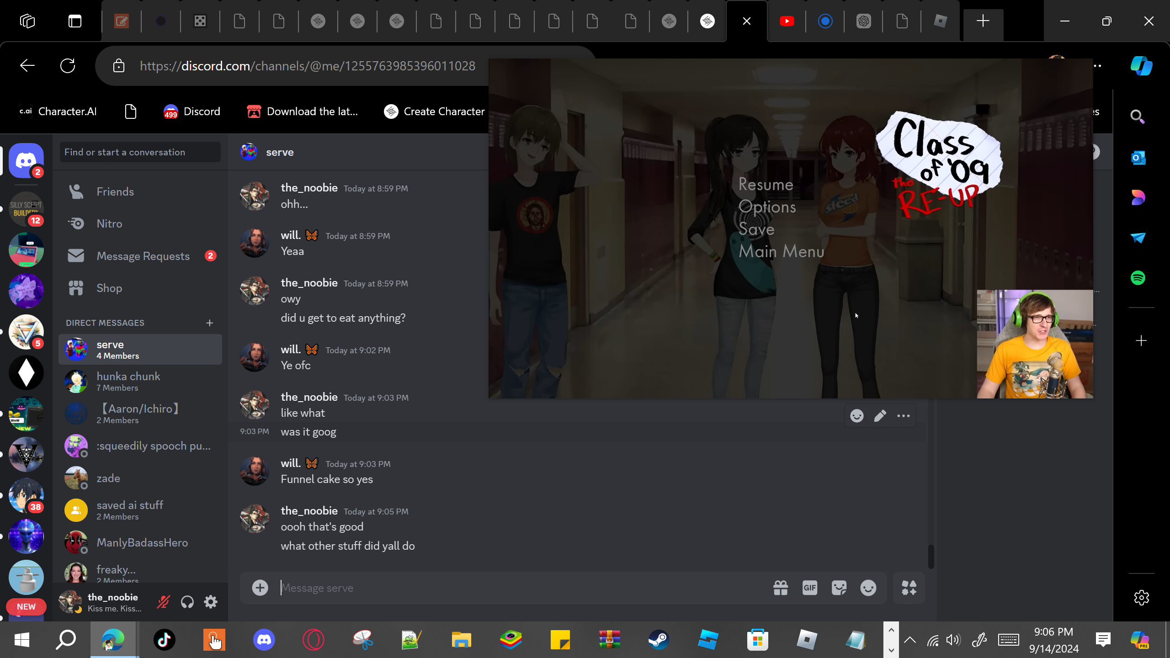This screenshot has width=1170, height=658.
Task: Open Discord User Settings gear
Action: tap(211, 602)
